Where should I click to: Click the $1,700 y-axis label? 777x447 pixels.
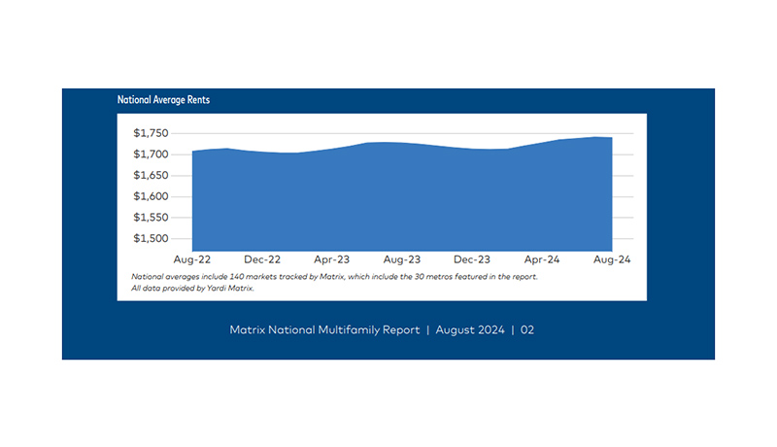pos(152,155)
